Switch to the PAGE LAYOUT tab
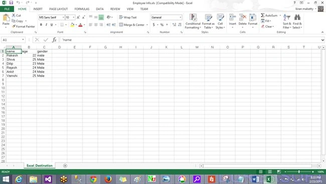The image size is (326, 184). [58, 9]
